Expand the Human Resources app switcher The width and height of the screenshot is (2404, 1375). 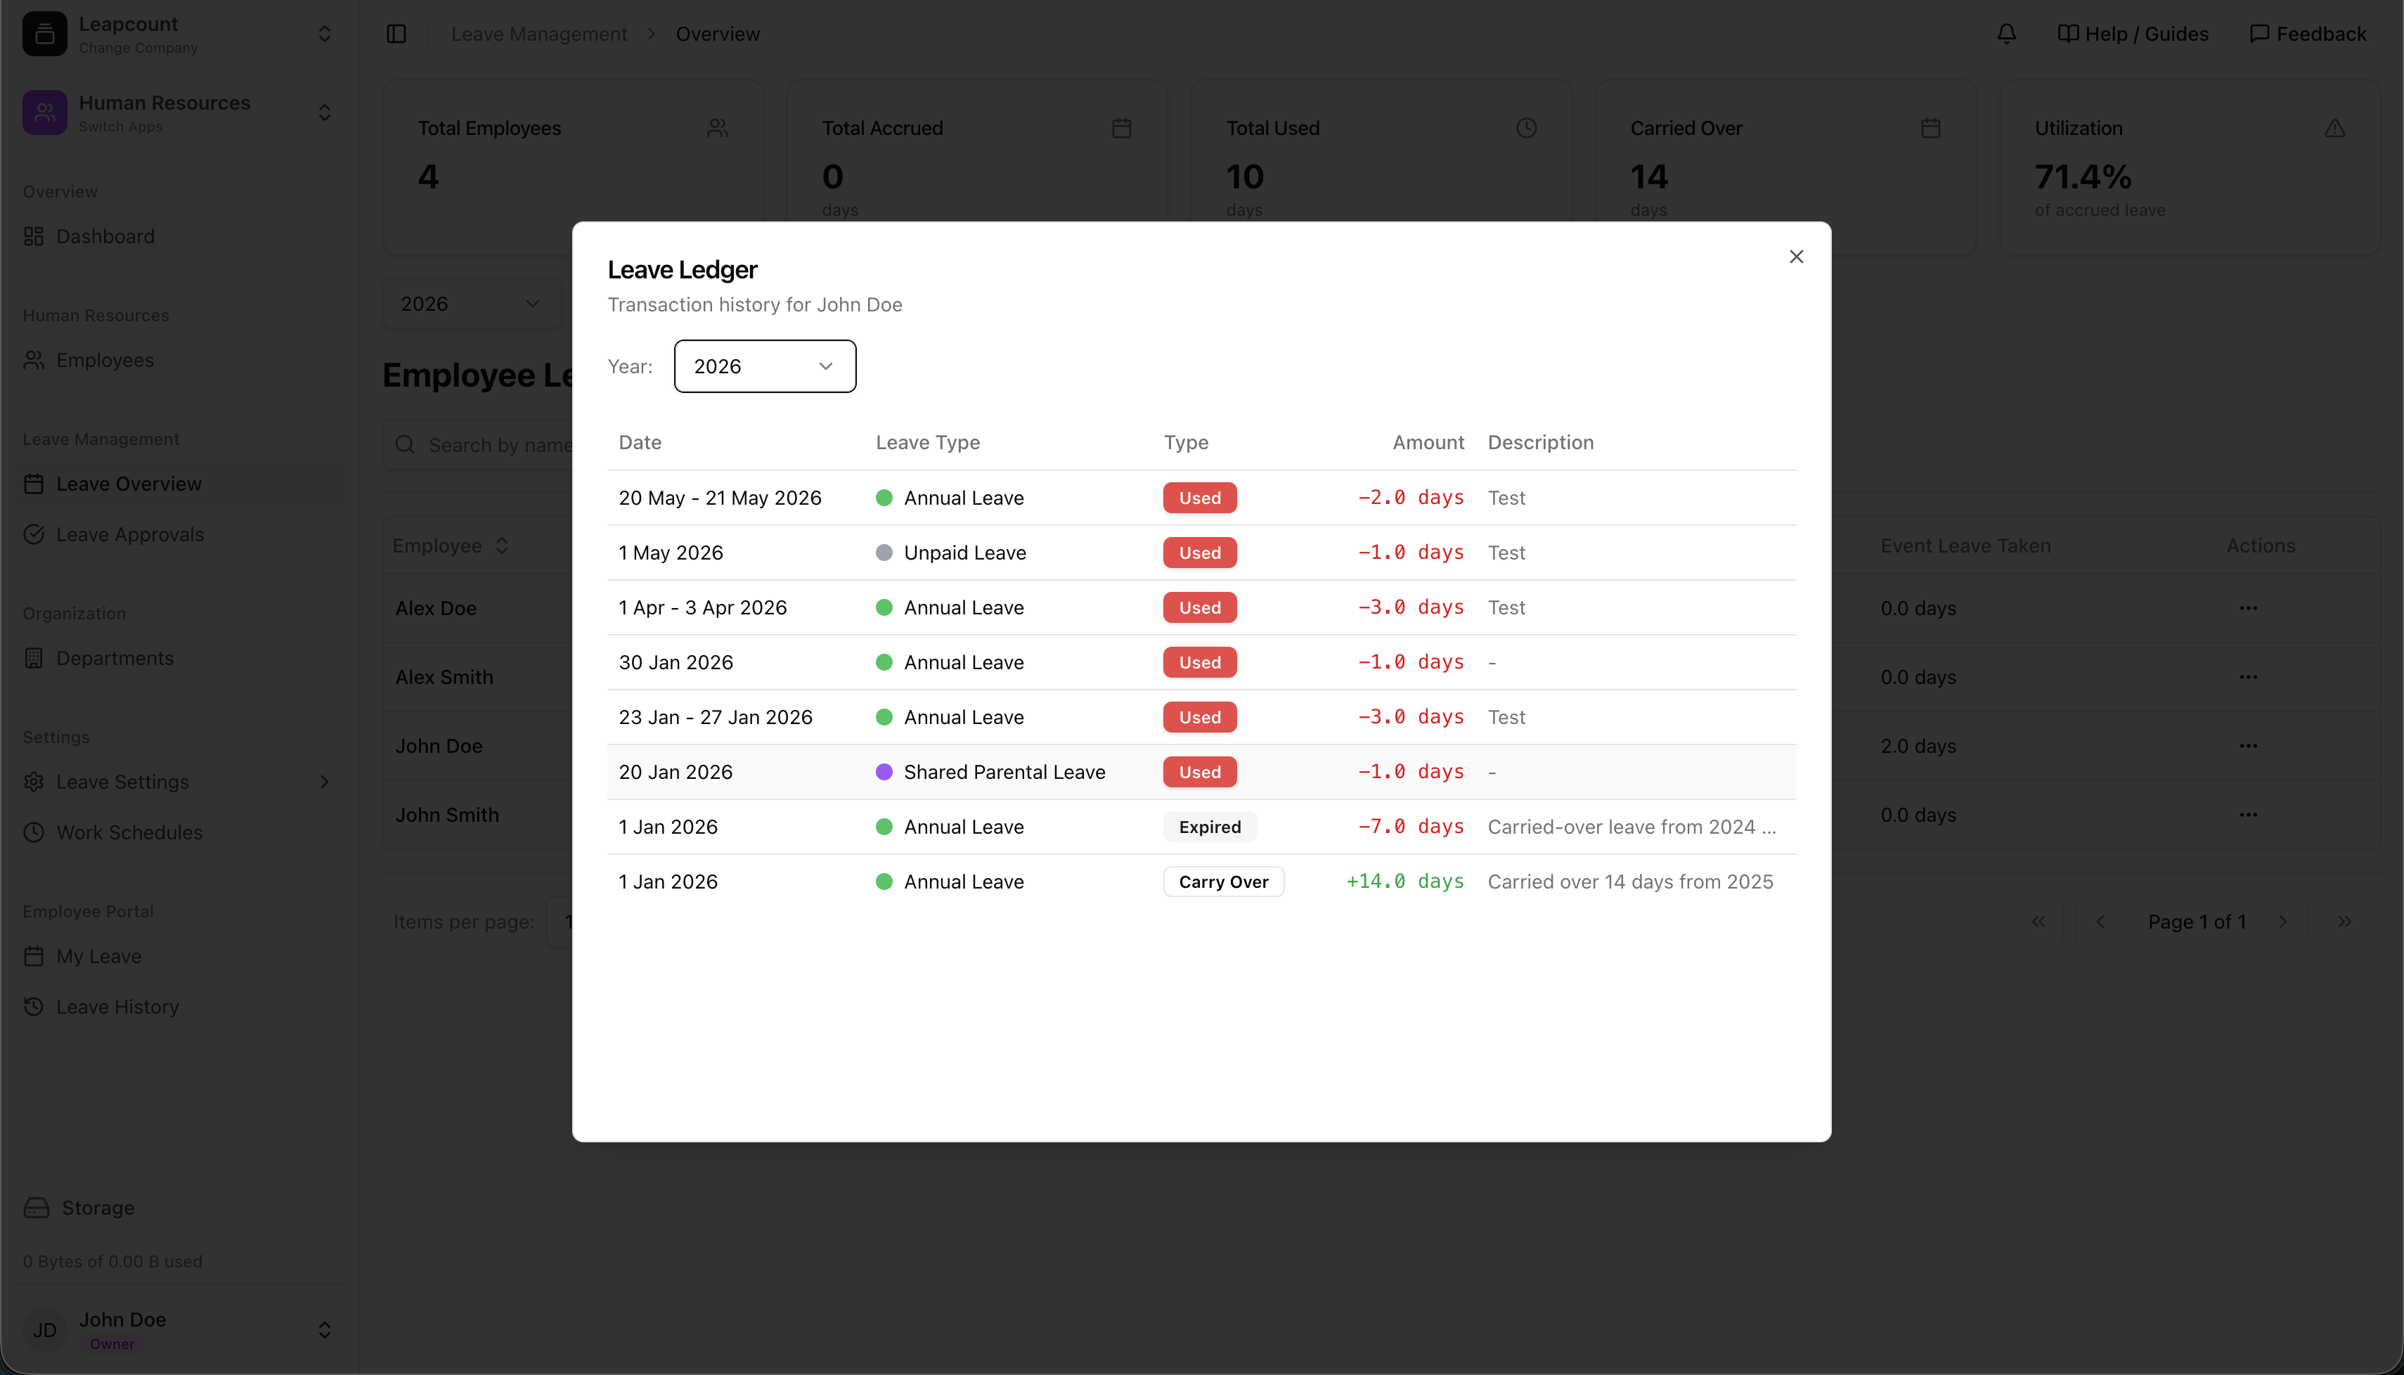[x=325, y=112]
